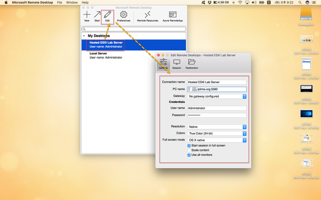
Task: Open the Help menu
Action: (x=85, y=3)
